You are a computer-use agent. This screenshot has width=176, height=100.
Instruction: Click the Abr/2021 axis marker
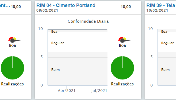[67, 91]
